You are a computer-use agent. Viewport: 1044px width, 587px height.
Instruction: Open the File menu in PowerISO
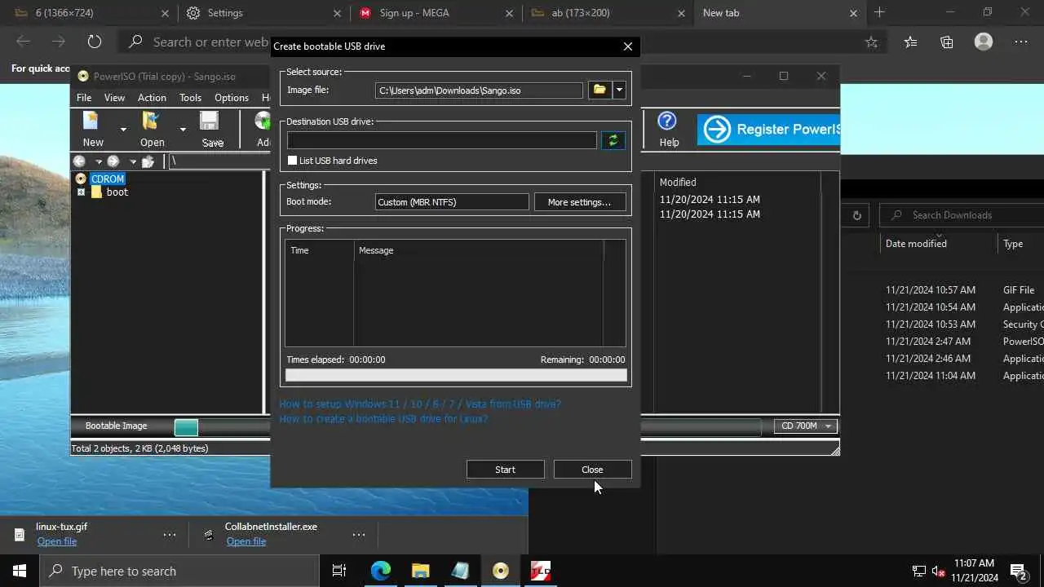[84, 97]
